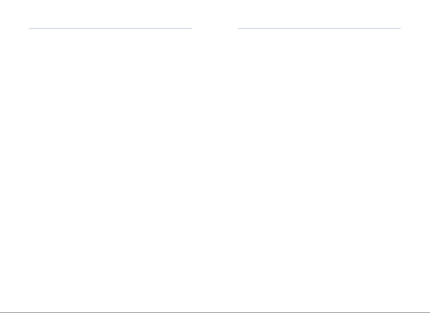The width and height of the screenshot is (430, 313).
Task: Click the blank header area above right blue line
Action: coord(319,14)
